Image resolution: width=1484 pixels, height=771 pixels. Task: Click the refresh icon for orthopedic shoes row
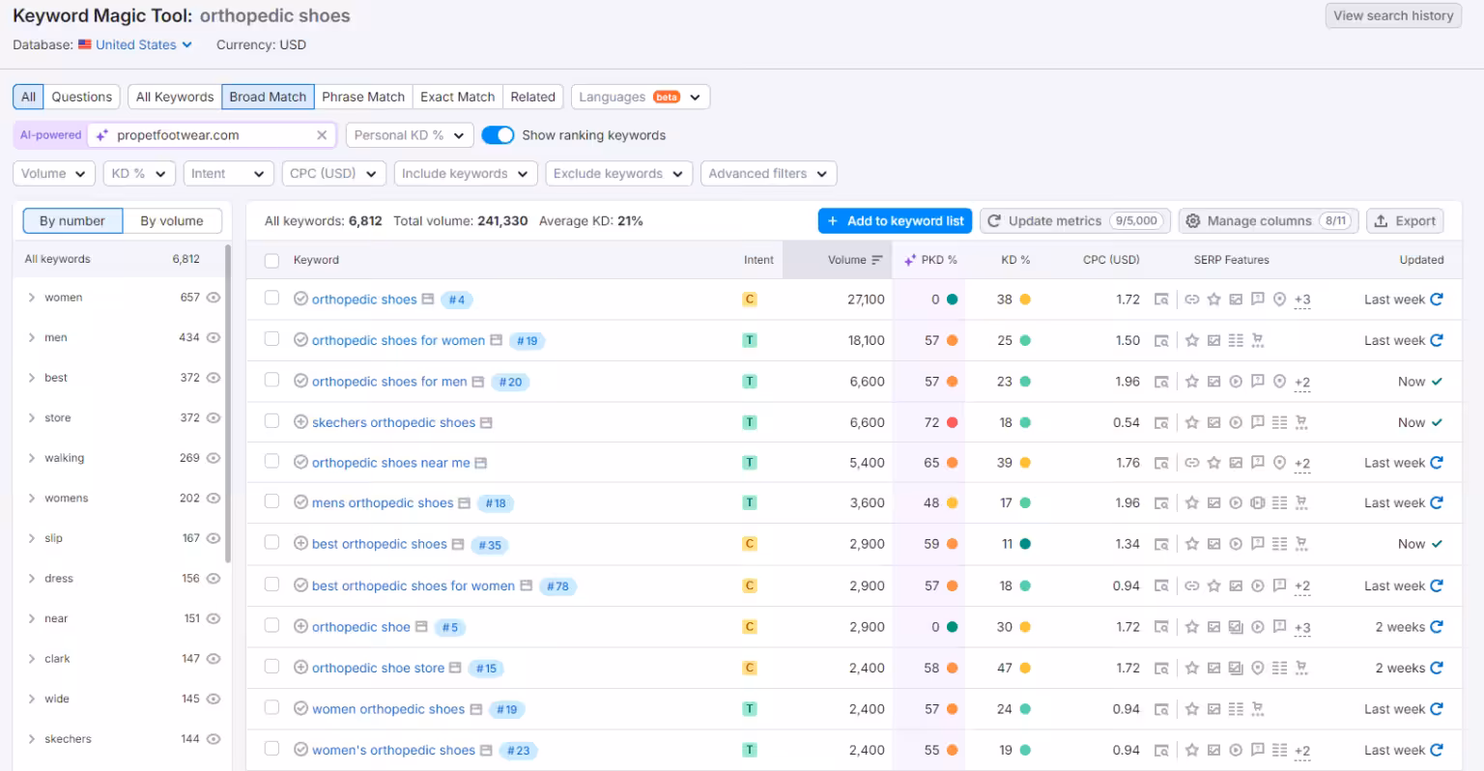[x=1437, y=300]
